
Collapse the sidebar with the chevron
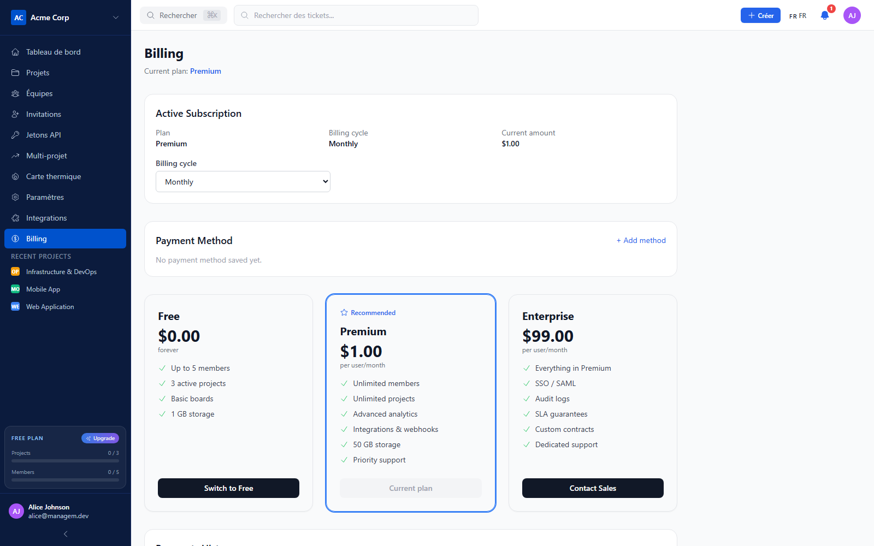(66, 534)
